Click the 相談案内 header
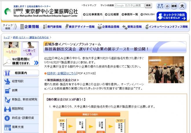This screenshot has height=133, width=191. click(x=21, y=73)
